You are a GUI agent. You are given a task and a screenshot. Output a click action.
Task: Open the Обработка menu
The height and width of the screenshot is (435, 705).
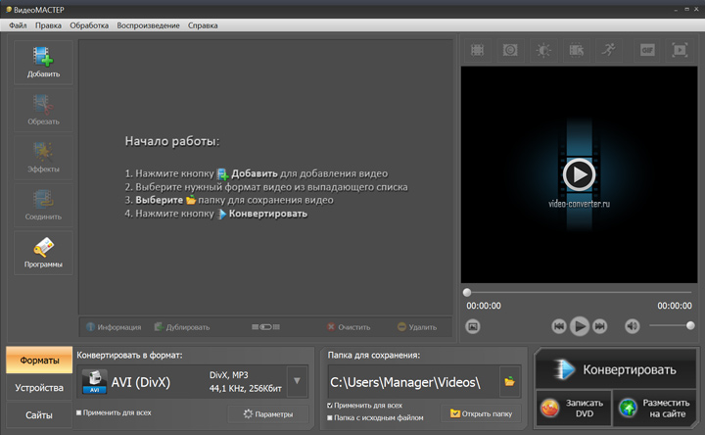tap(89, 25)
